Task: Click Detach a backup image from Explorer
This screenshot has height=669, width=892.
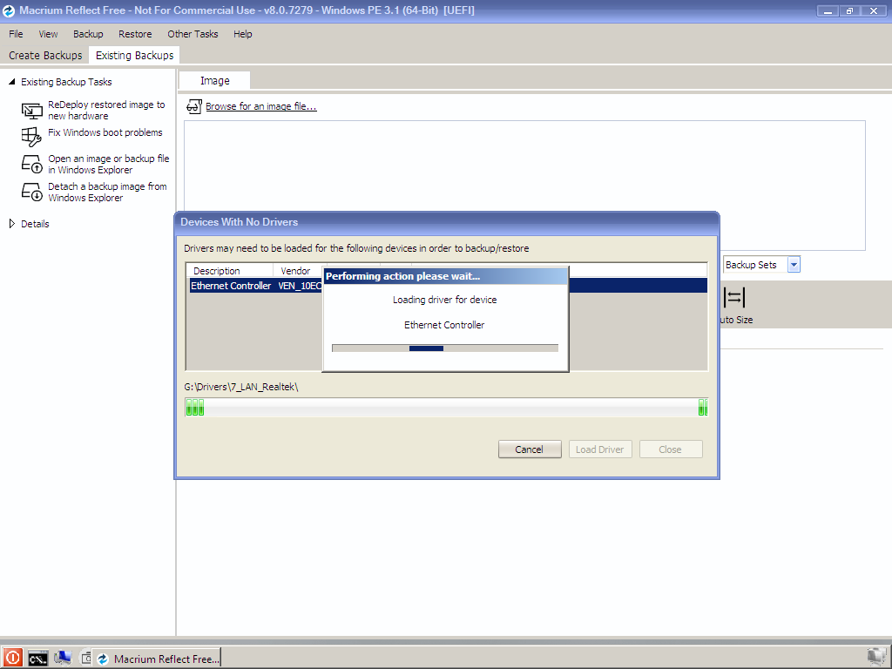Action: point(107,192)
